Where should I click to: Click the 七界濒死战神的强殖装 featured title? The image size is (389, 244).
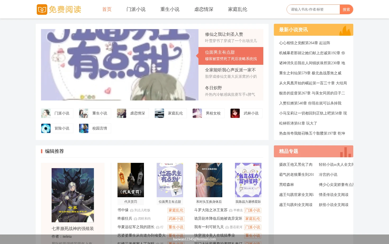pyautogui.click(x=73, y=228)
